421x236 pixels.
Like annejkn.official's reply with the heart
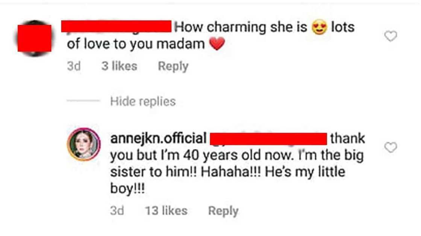(x=391, y=148)
